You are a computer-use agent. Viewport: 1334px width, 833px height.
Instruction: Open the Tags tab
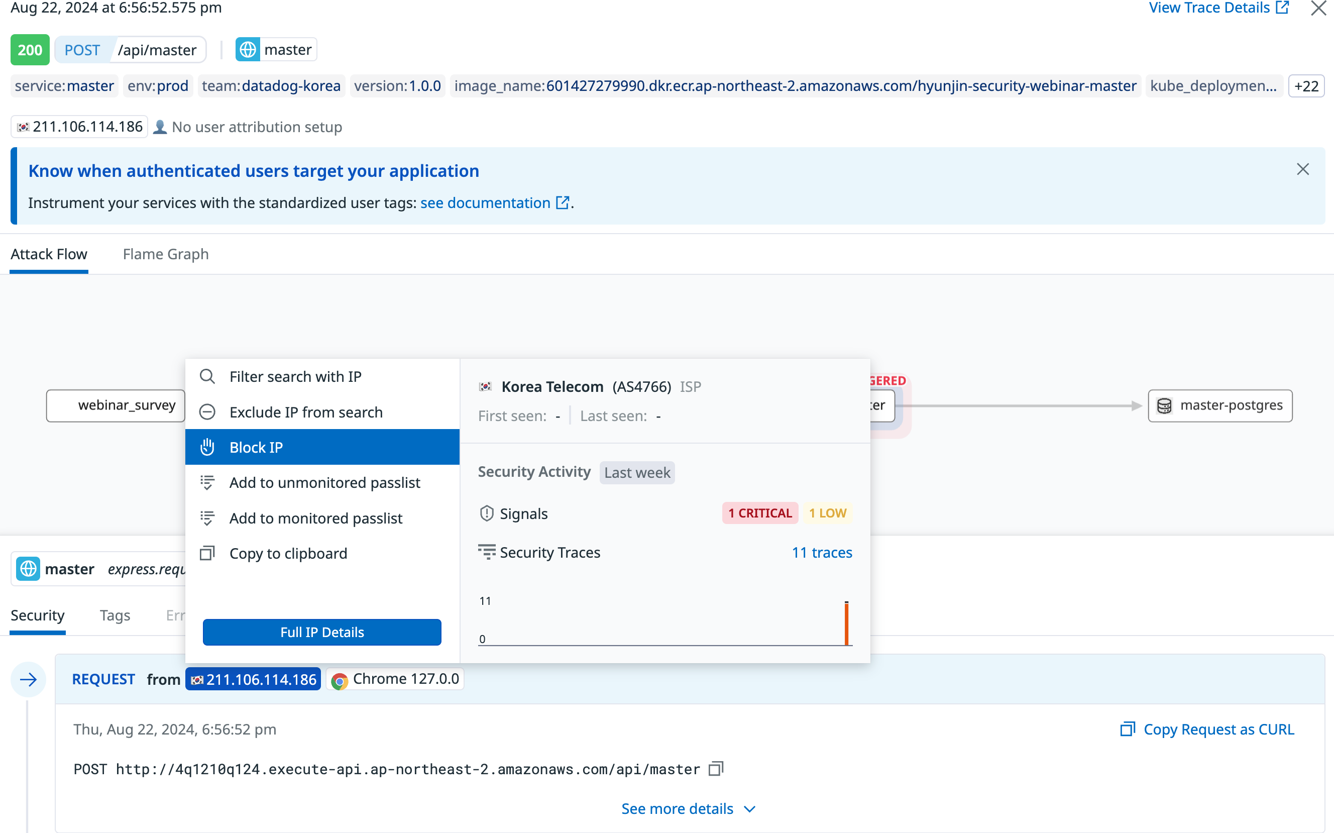click(x=115, y=615)
